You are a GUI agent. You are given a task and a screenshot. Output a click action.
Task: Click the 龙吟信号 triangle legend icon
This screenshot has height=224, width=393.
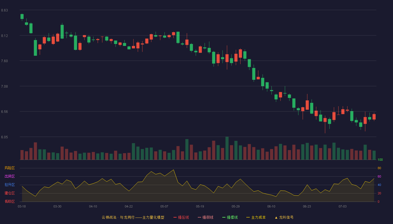[276, 217]
